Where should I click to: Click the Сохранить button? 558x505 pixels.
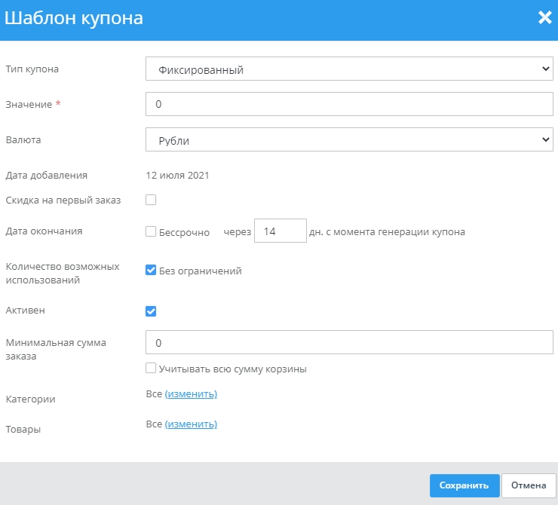[x=464, y=485]
